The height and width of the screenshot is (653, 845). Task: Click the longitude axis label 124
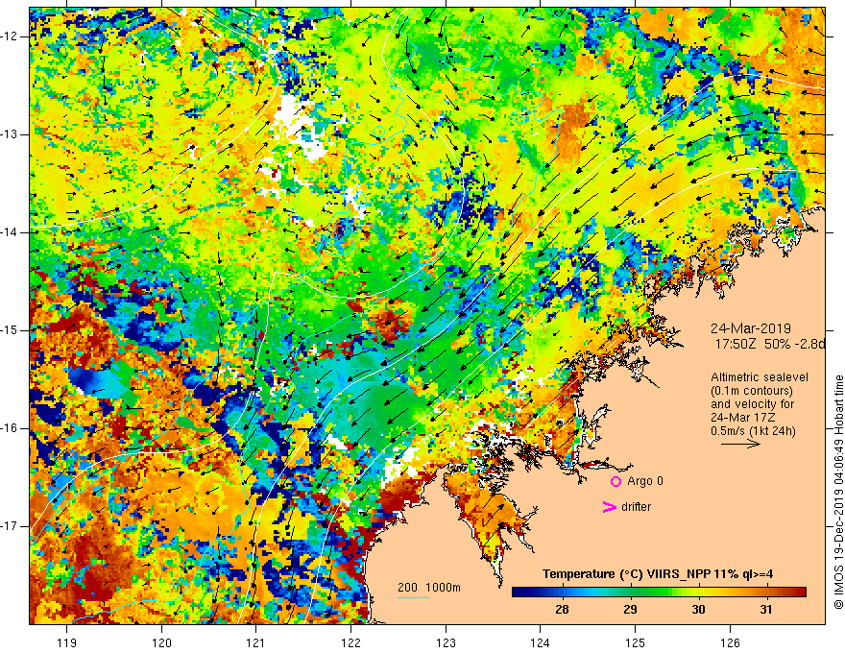click(x=541, y=642)
